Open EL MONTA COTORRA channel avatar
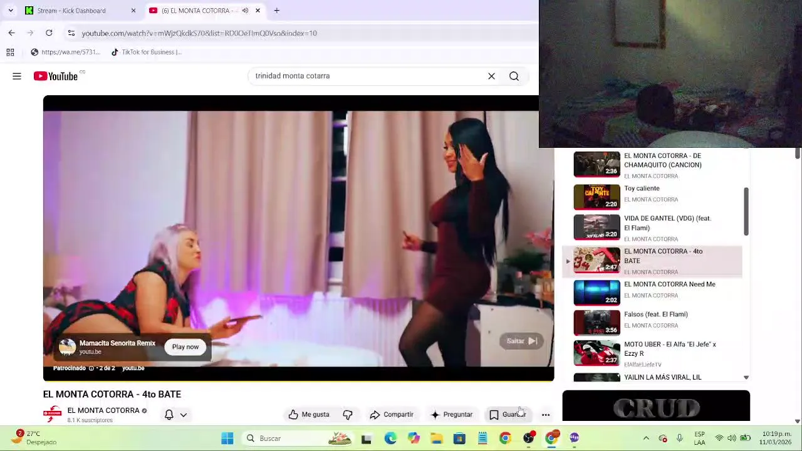 pos(53,414)
